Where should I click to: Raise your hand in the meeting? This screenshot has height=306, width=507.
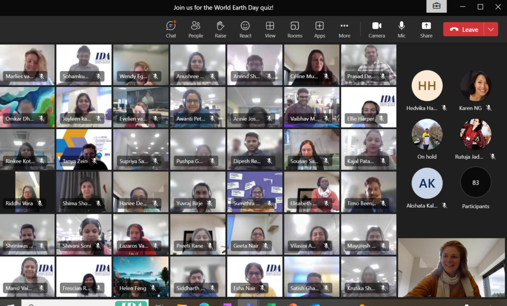(x=220, y=29)
